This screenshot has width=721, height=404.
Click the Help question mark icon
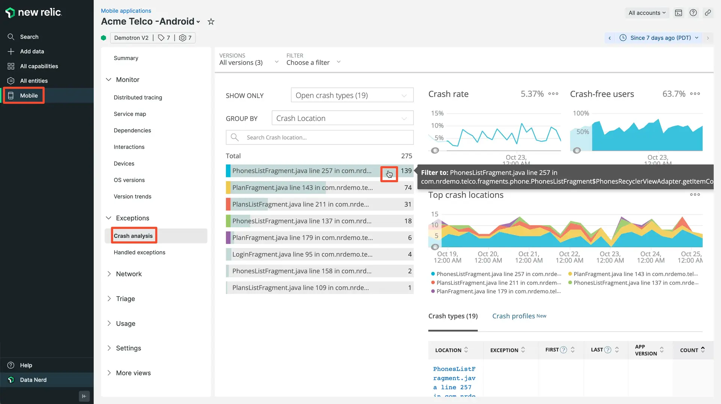point(693,13)
